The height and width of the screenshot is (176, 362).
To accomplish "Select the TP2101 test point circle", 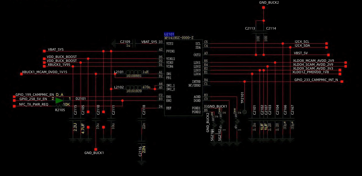I will (244, 112).
